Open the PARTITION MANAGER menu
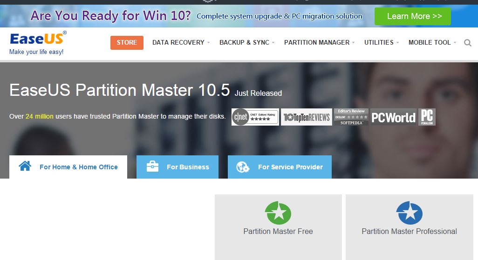The image size is (478, 260). tap(317, 43)
